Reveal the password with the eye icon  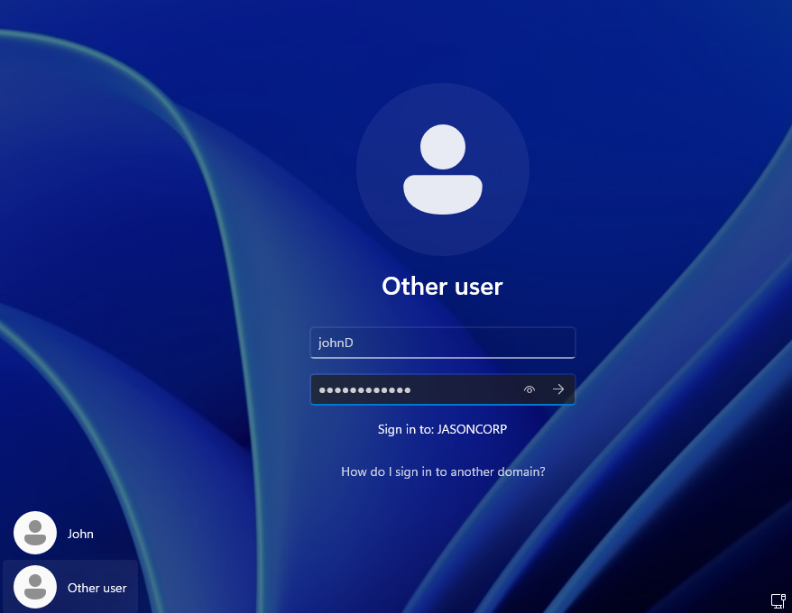[x=530, y=389]
